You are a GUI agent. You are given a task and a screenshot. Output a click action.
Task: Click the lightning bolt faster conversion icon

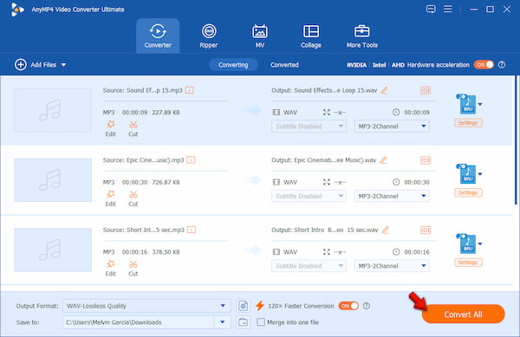[260, 306]
